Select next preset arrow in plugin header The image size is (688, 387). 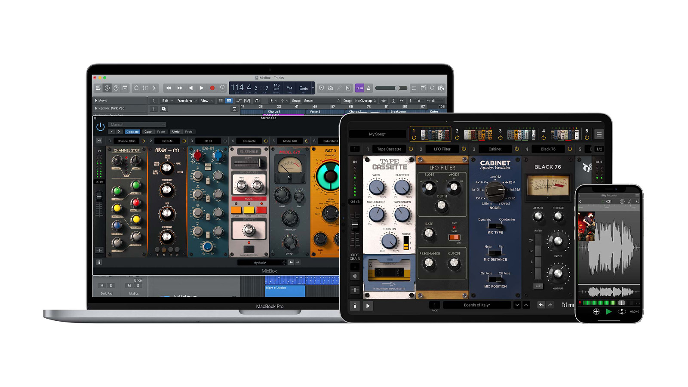point(119,132)
